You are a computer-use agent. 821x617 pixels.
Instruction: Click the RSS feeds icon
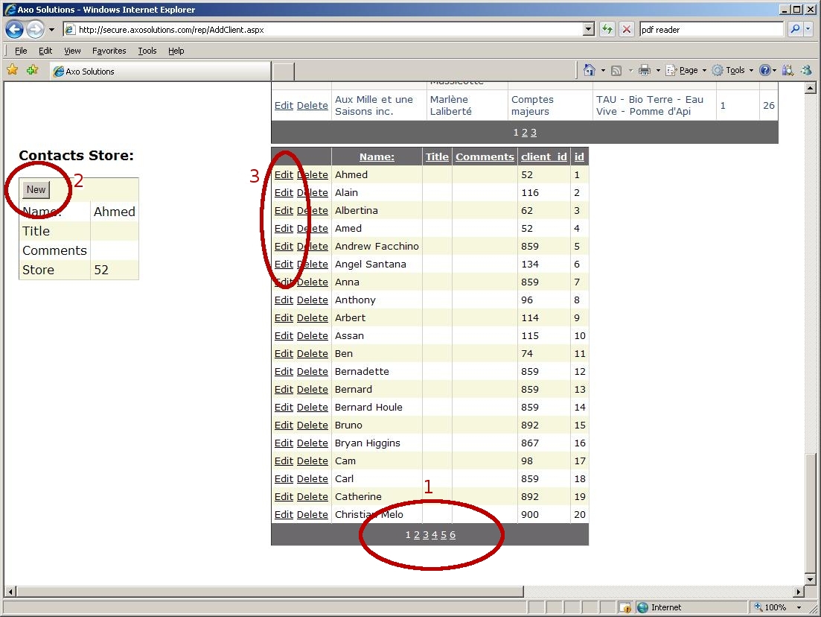coord(616,70)
